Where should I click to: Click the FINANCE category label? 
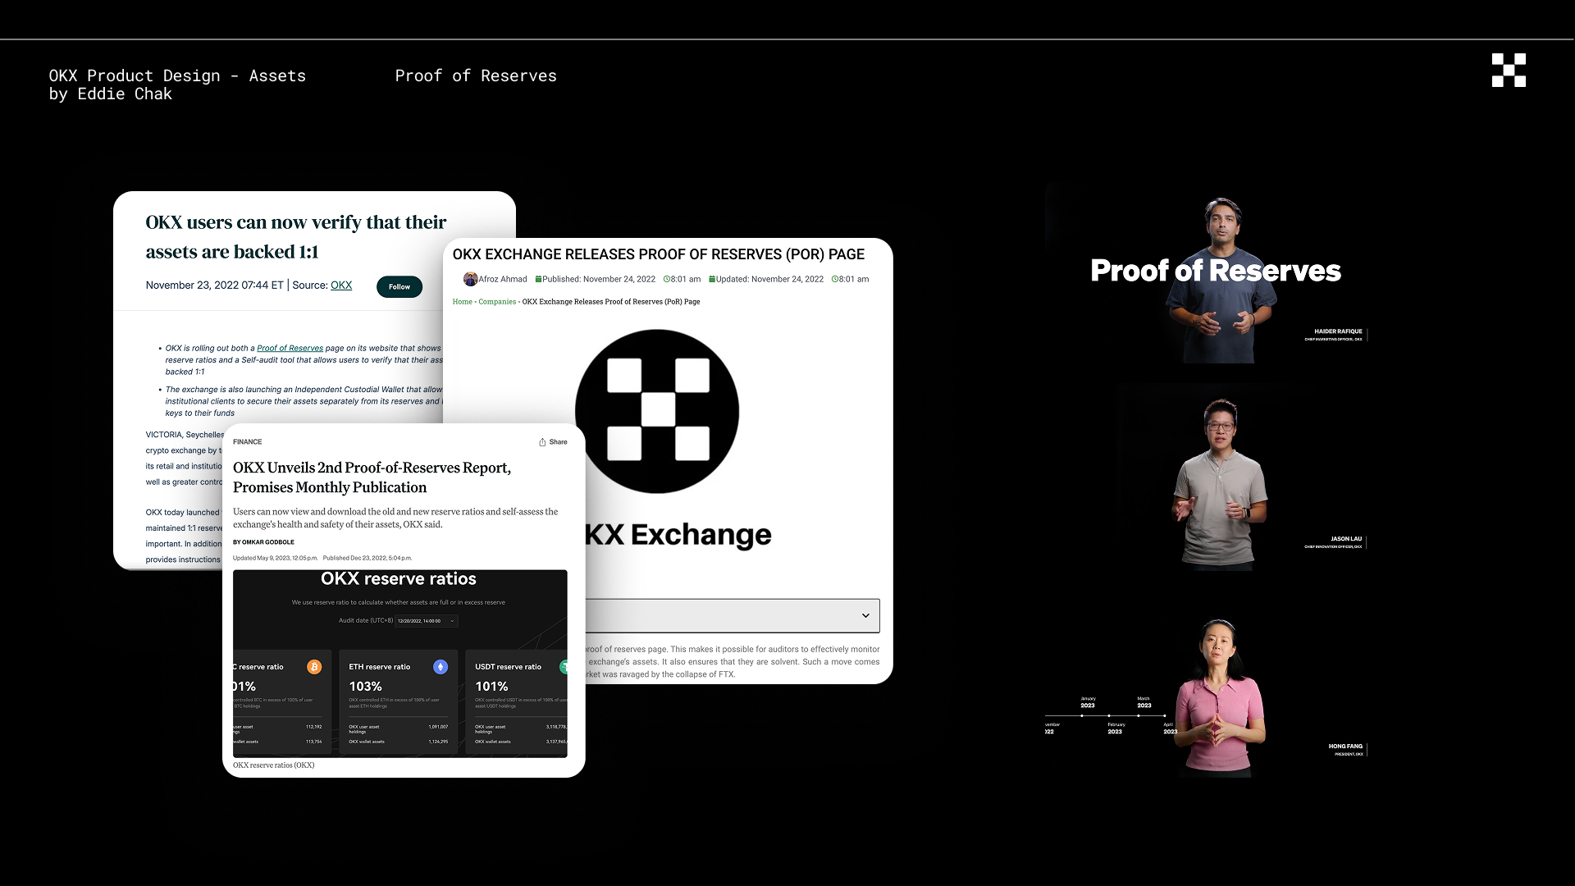(x=247, y=441)
